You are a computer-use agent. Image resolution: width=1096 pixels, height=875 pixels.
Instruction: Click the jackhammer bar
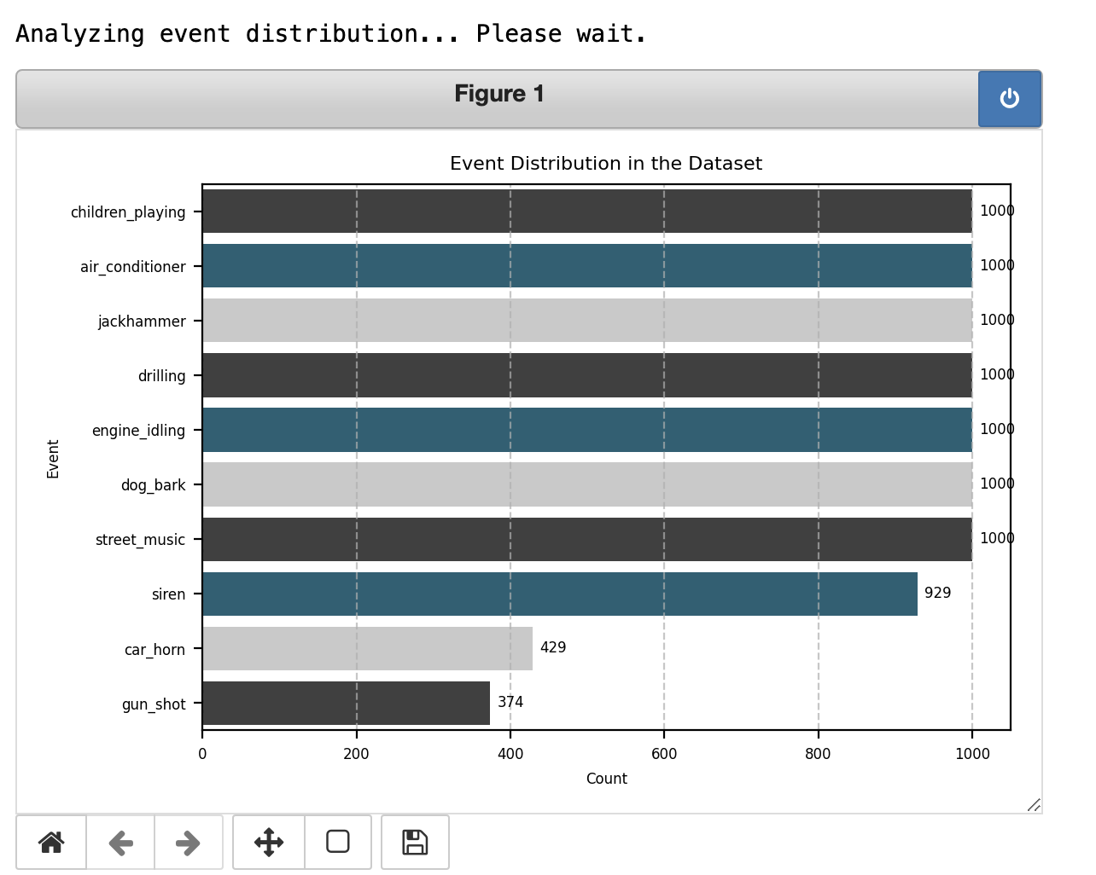tap(587, 321)
